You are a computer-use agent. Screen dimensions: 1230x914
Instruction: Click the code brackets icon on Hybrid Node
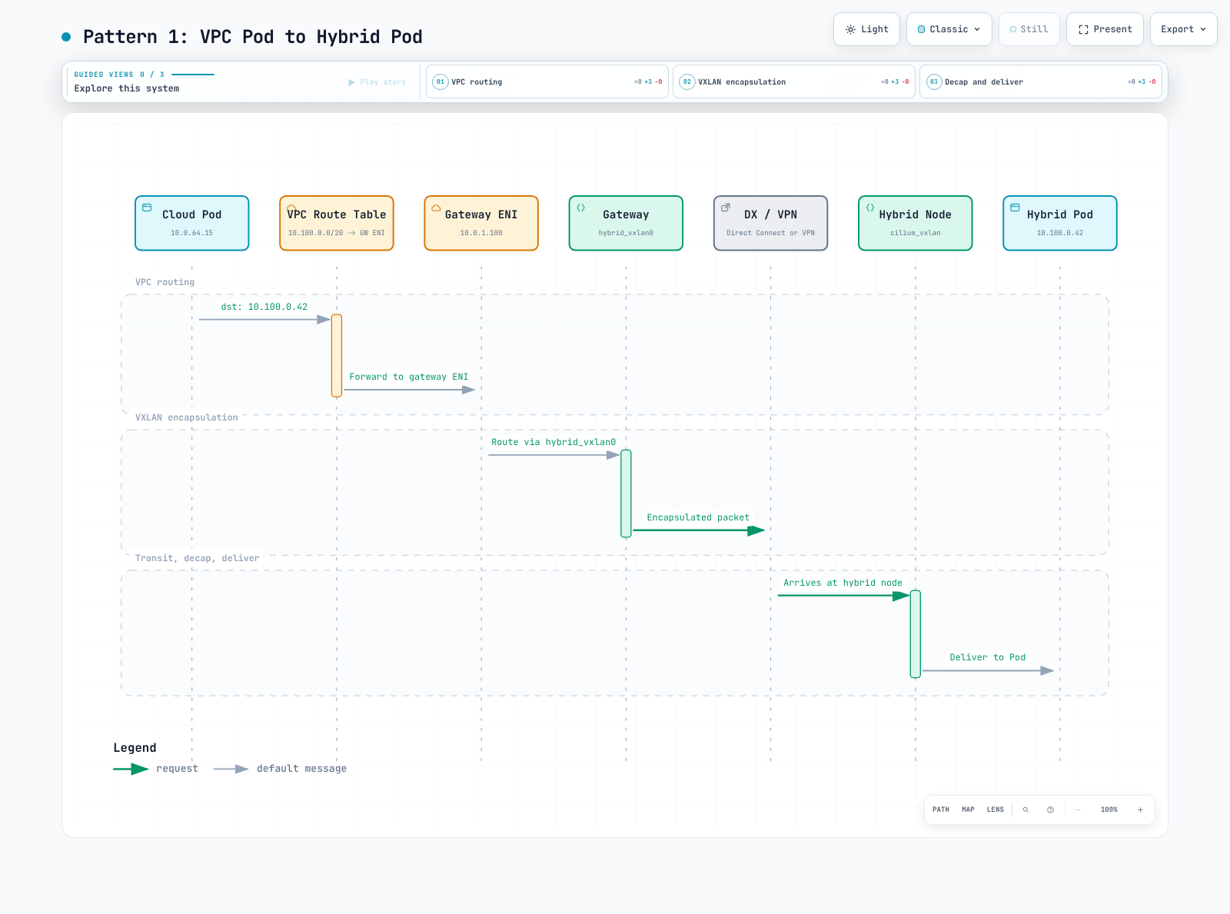pos(870,208)
